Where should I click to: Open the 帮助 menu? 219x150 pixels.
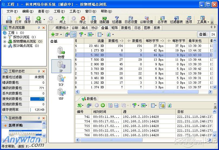(x=106, y=11)
